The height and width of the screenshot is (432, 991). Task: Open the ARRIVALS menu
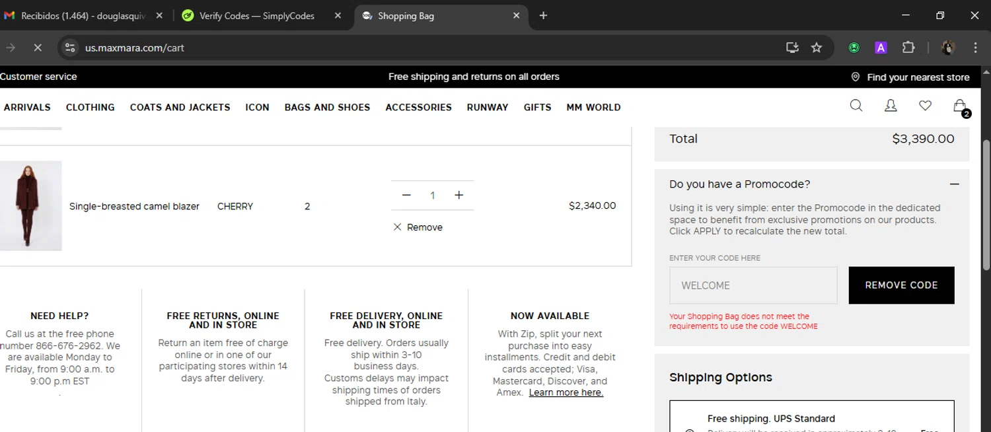pyautogui.click(x=26, y=107)
